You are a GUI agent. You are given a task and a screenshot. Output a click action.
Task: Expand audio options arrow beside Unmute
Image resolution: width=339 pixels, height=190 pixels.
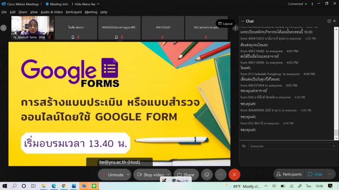click(128, 175)
